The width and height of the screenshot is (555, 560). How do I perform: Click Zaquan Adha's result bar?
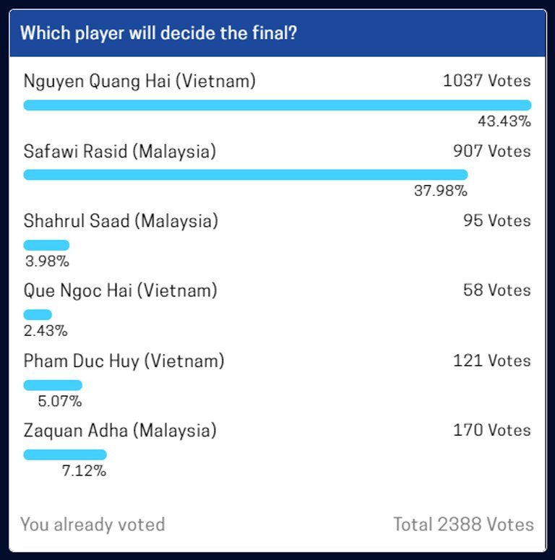(x=65, y=455)
